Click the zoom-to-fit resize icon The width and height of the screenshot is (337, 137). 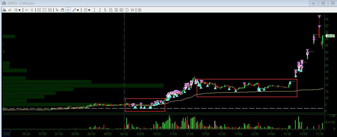(50, 10)
